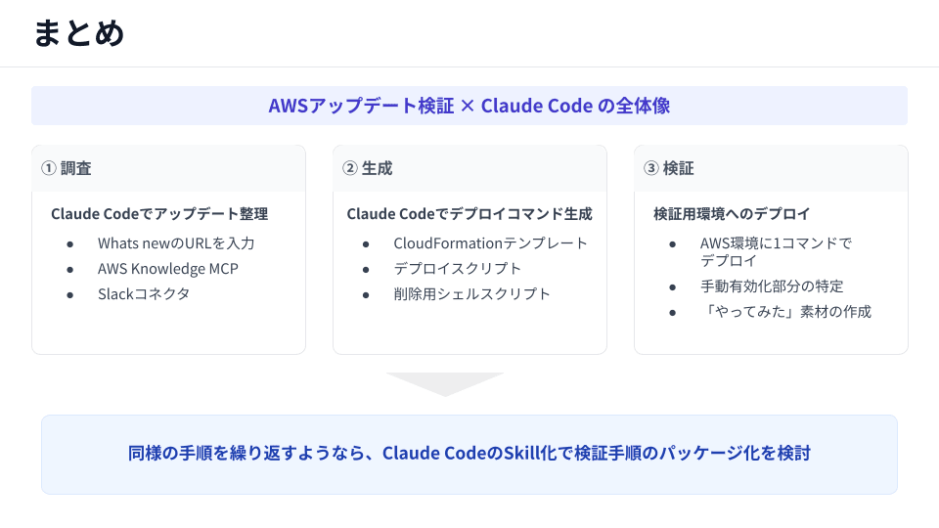This screenshot has height=528, width=939.
Task: Select the Claude Codeでアップデート整理 heading
Action: tap(159, 214)
